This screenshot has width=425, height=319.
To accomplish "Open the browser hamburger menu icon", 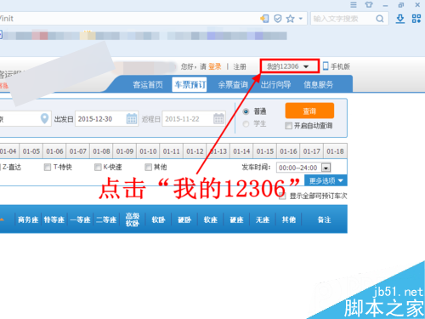I will [x=354, y=5].
